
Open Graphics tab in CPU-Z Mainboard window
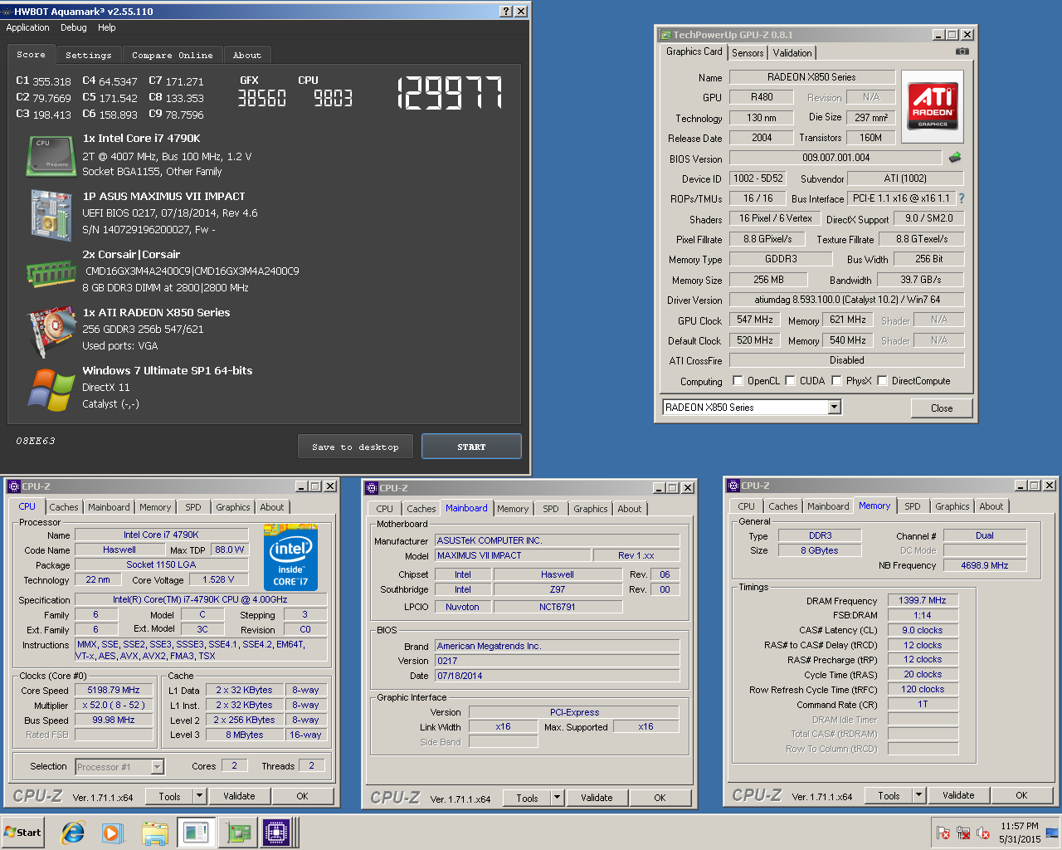point(591,509)
